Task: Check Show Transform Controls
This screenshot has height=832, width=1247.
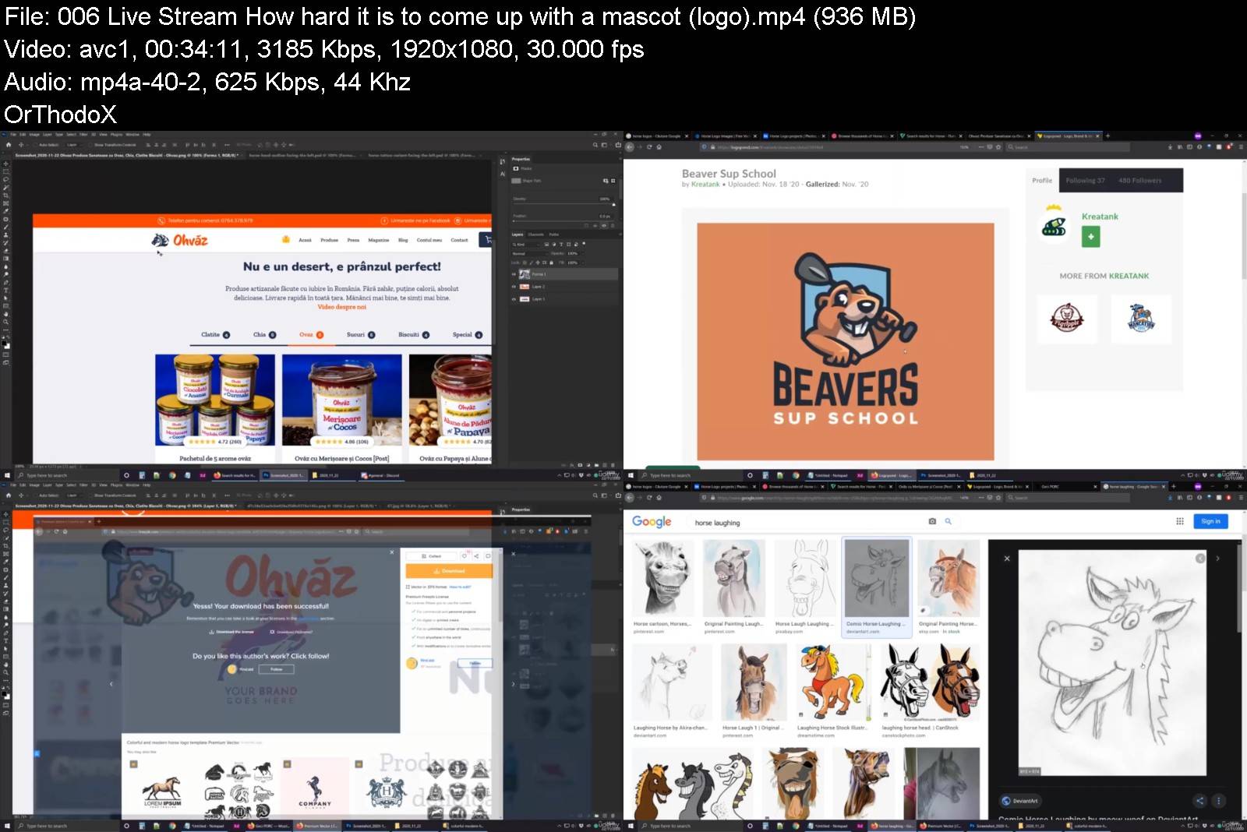Action: [90, 145]
